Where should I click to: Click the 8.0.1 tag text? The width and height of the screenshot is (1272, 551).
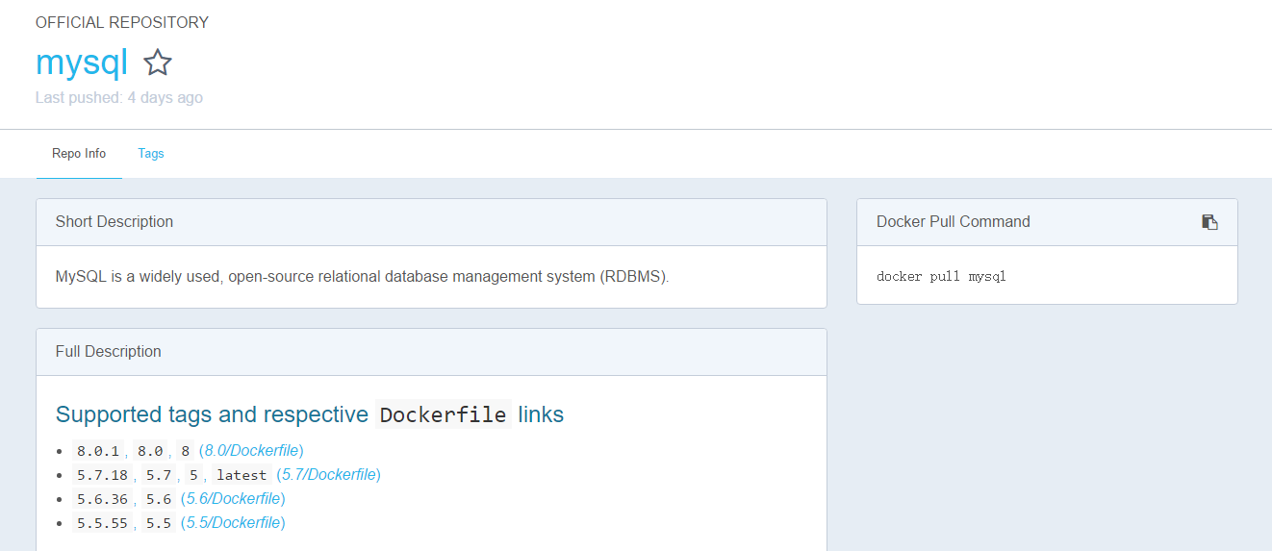tap(98, 451)
